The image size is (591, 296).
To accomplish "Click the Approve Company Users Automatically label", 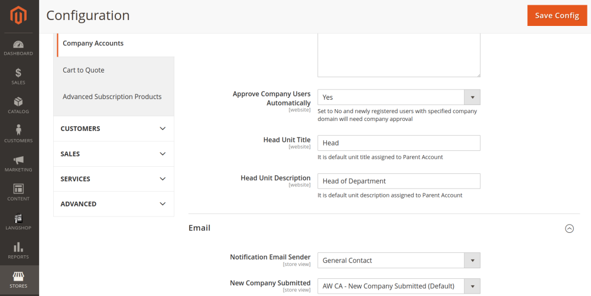I will click(272, 98).
